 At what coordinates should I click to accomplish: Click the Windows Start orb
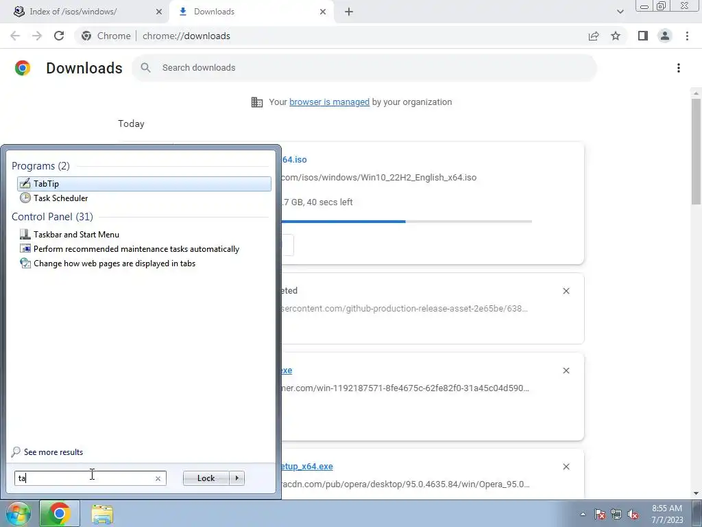(18, 513)
